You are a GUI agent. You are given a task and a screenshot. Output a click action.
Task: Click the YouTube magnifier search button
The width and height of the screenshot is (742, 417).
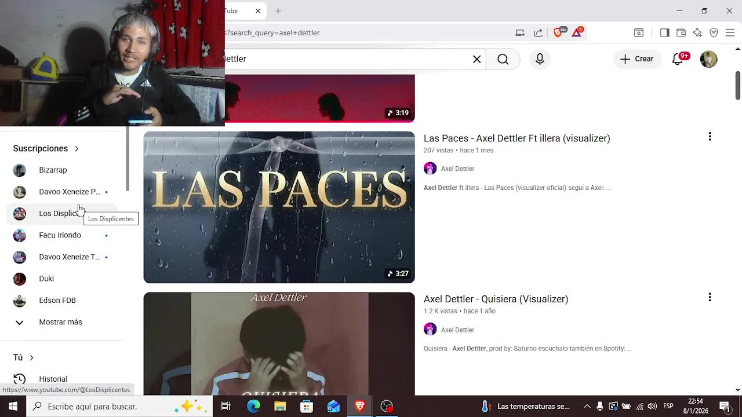[x=503, y=59]
